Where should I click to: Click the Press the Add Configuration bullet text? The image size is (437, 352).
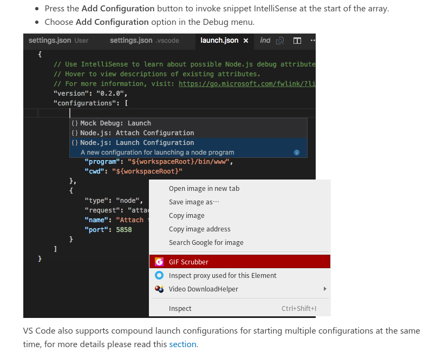point(217,9)
